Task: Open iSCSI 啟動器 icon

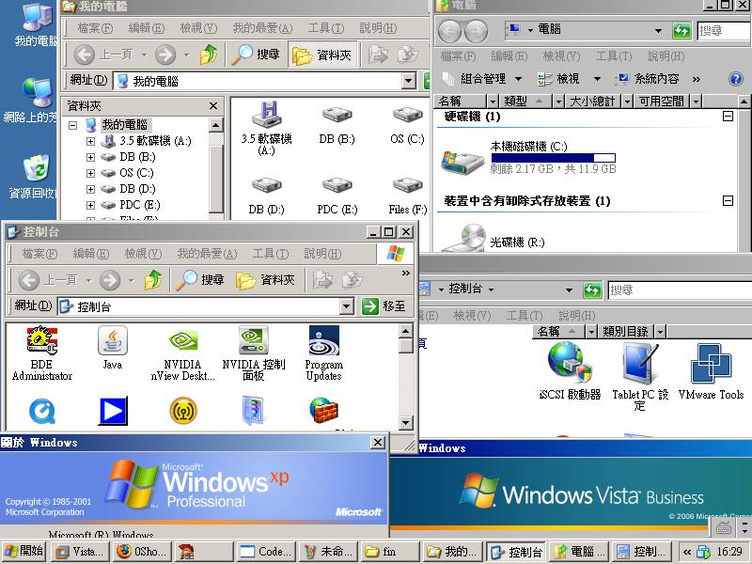Action: 570,371
